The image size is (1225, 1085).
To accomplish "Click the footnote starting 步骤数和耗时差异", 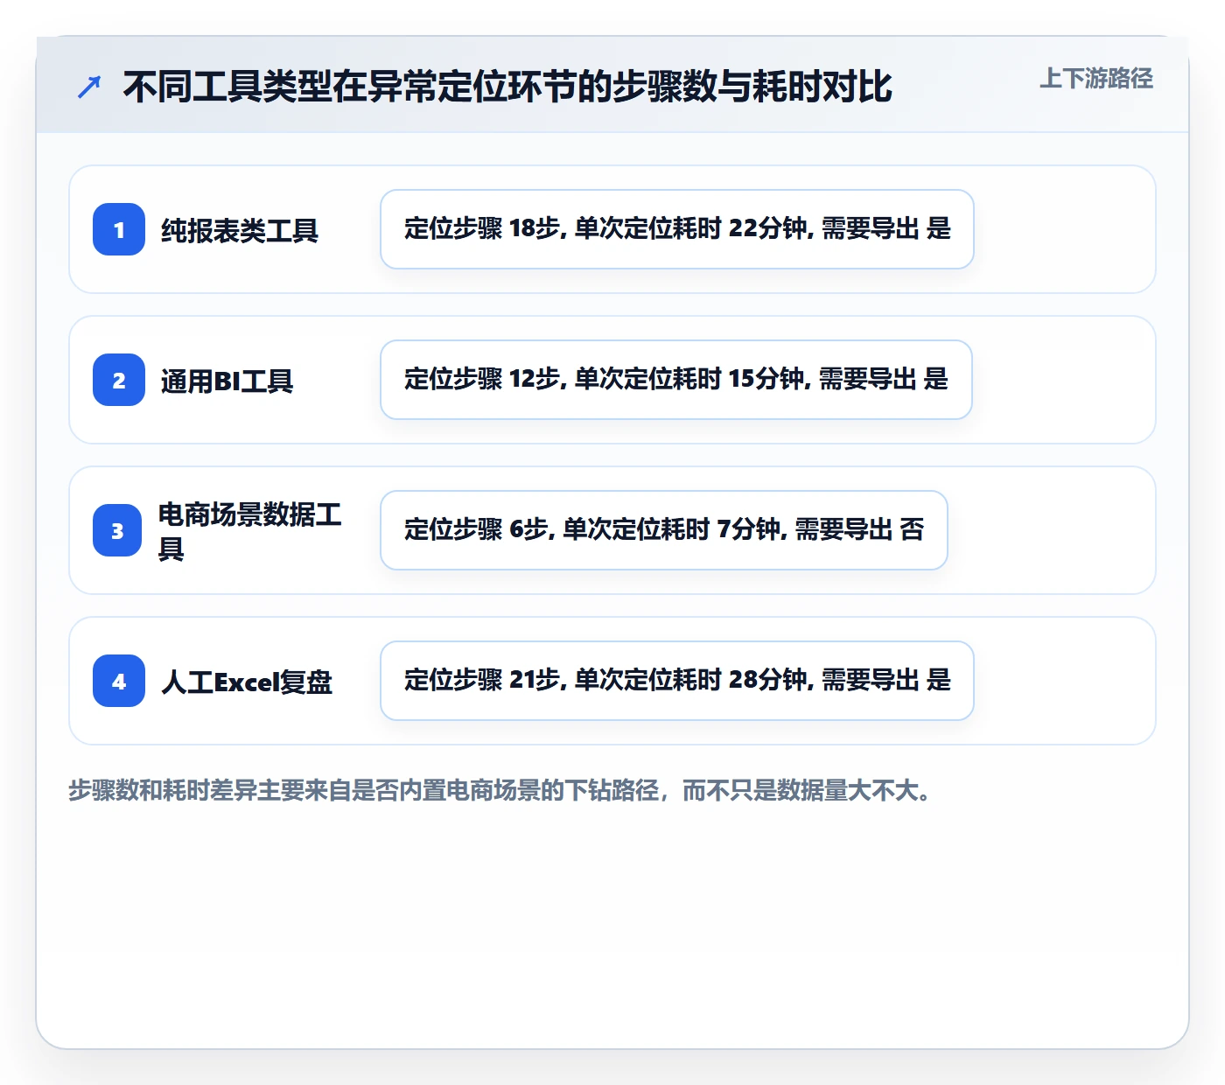I will click(x=500, y=790).
